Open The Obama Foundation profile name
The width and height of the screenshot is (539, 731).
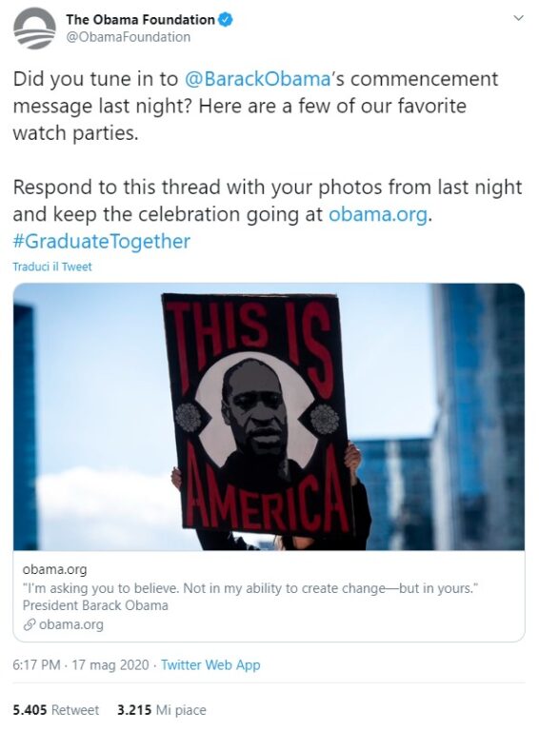coord(140,20)
